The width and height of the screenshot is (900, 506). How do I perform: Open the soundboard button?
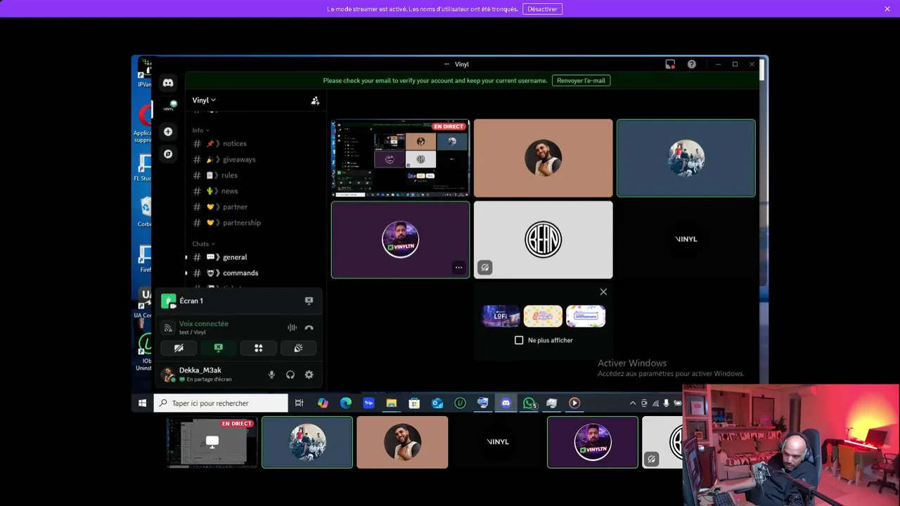pyautogui.click(x=298, y=348)
